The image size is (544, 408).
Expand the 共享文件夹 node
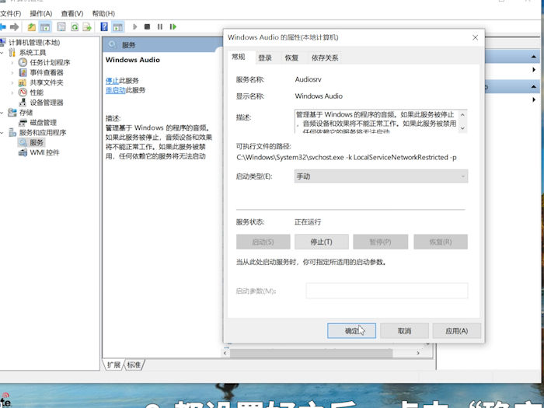point(12,83)
